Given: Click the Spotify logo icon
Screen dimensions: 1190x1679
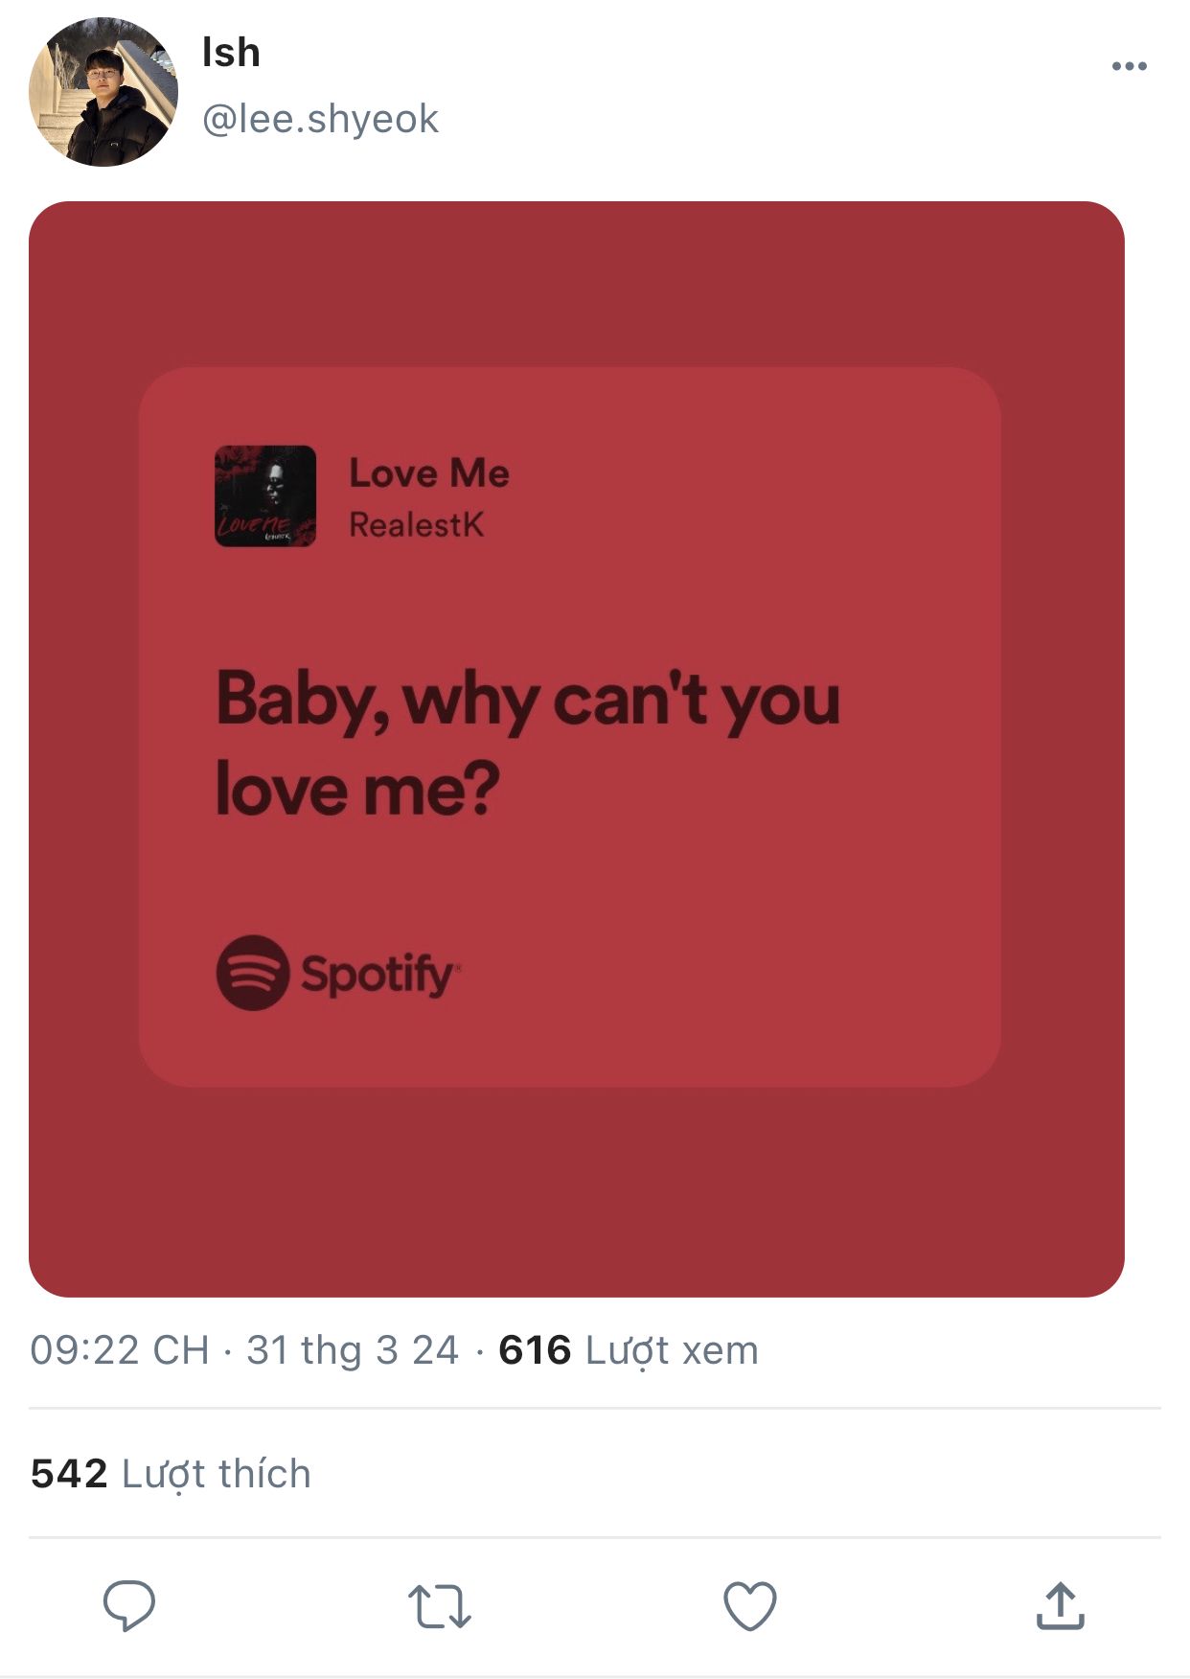Looking at the screenshot, I should 252,973.
